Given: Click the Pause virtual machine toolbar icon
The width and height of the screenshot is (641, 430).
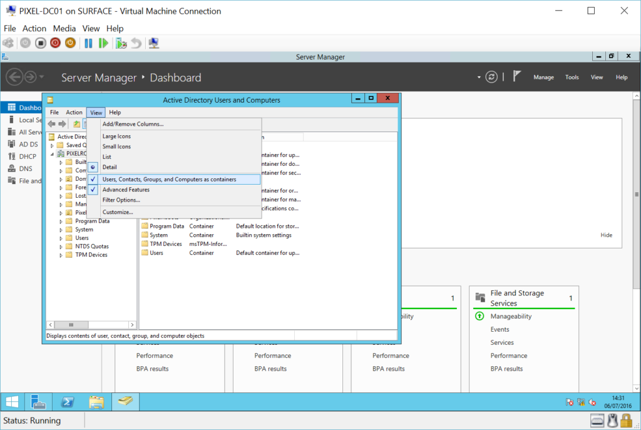Looking at the screenshot, I should click(x=88, y=43).
